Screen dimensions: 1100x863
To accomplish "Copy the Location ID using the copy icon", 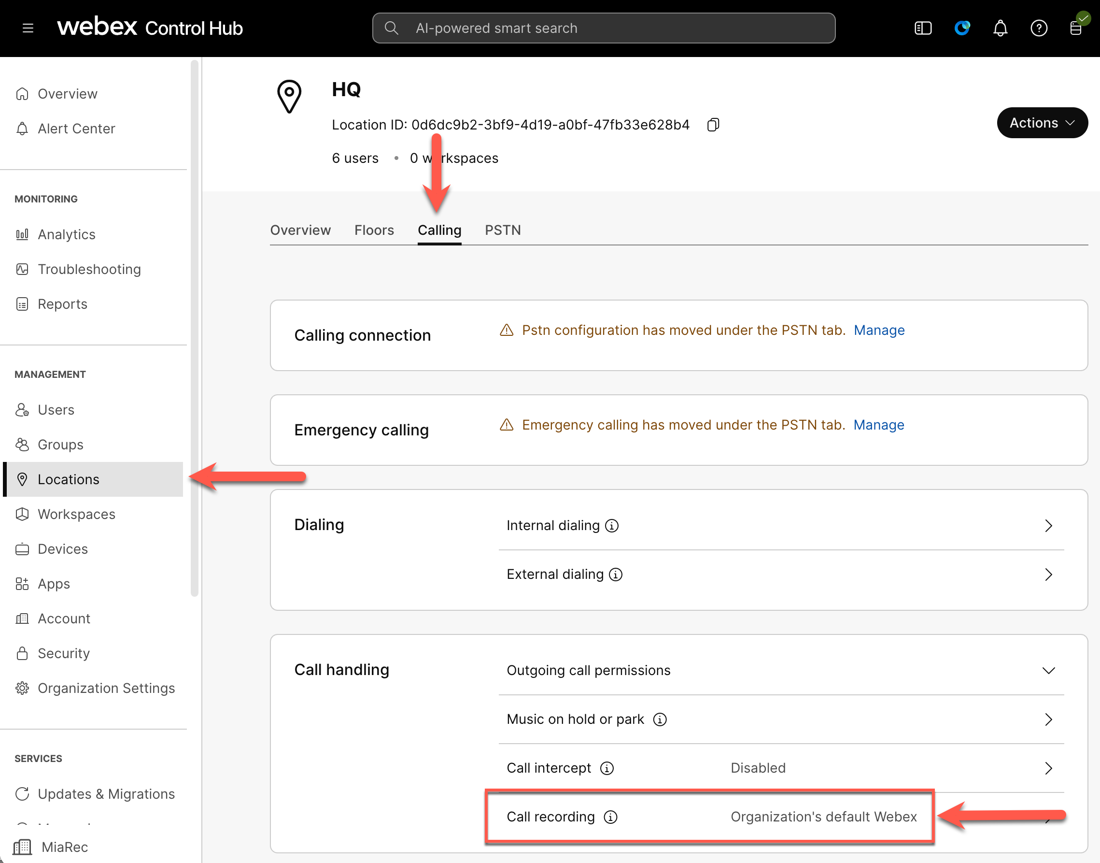I will tap(713, 124).
